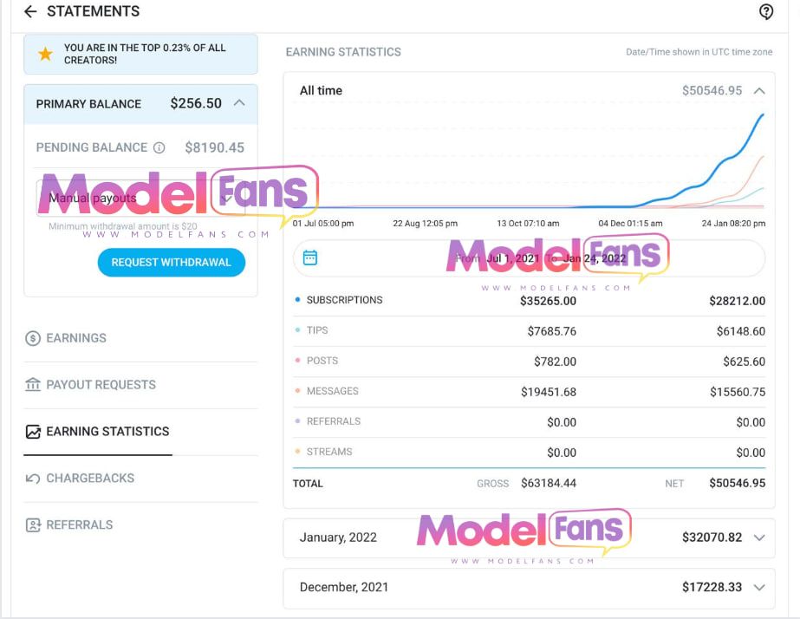The height and width of the screenshot is (619, 800).
Task: Click the info icon beside Pending Balance
Action: click(159, 148)
